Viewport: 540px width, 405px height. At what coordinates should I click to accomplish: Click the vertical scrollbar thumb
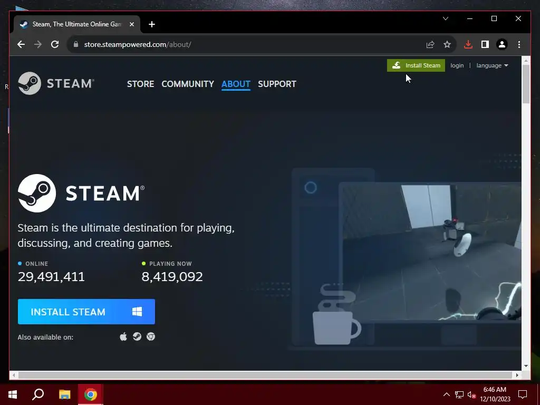[526, 84]
